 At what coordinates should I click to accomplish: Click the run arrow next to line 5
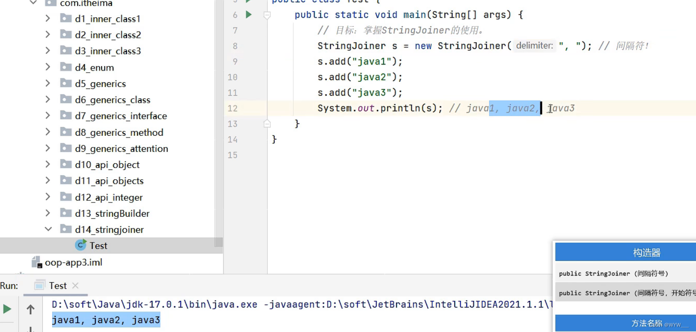click(248, 1)
